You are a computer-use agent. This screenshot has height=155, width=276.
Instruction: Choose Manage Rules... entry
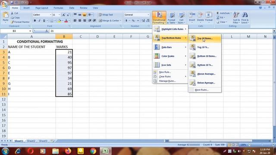[x=170, y=81]
